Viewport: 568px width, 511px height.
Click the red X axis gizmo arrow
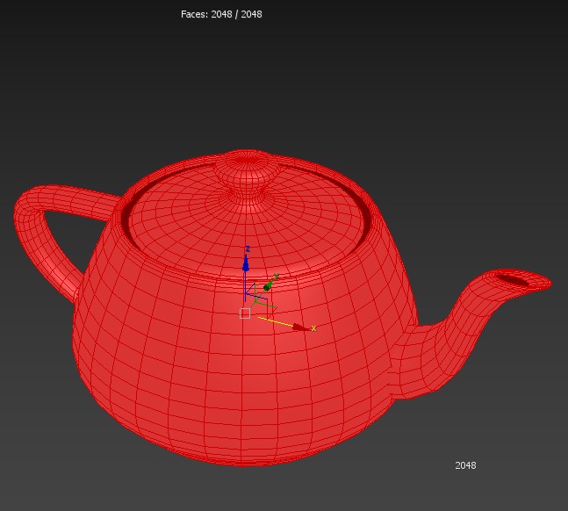[300, 327]
